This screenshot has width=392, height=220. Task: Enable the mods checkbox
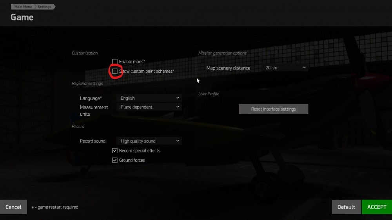coord(115,61)
